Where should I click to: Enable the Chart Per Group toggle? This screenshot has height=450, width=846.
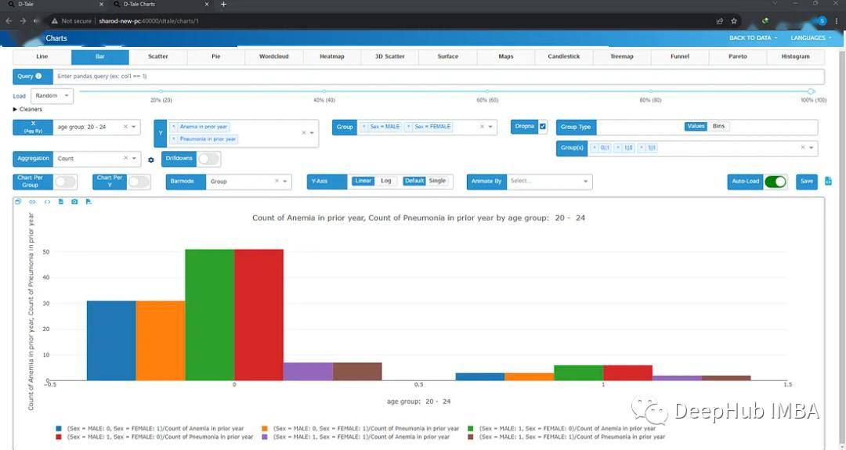[65, 182]
